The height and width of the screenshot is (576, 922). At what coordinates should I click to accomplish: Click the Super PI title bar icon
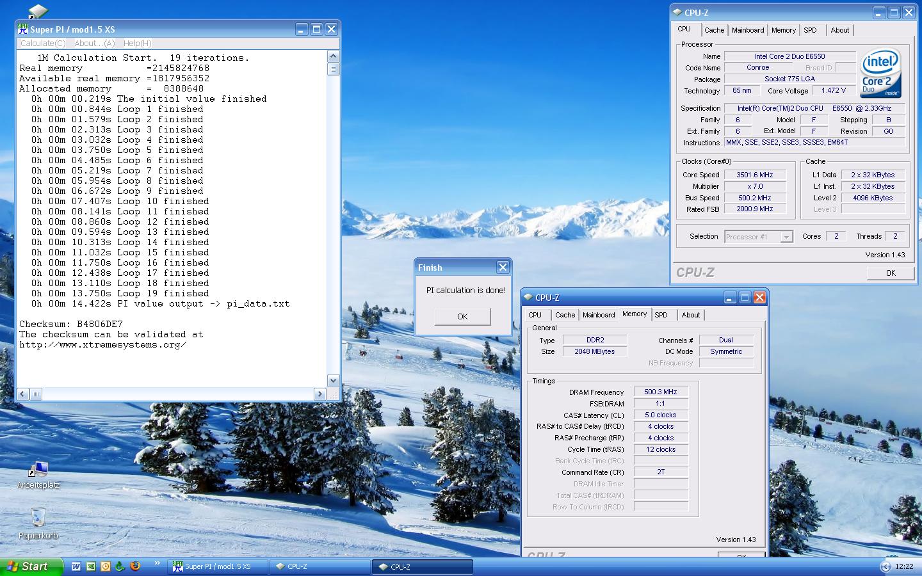pos(23,29)
